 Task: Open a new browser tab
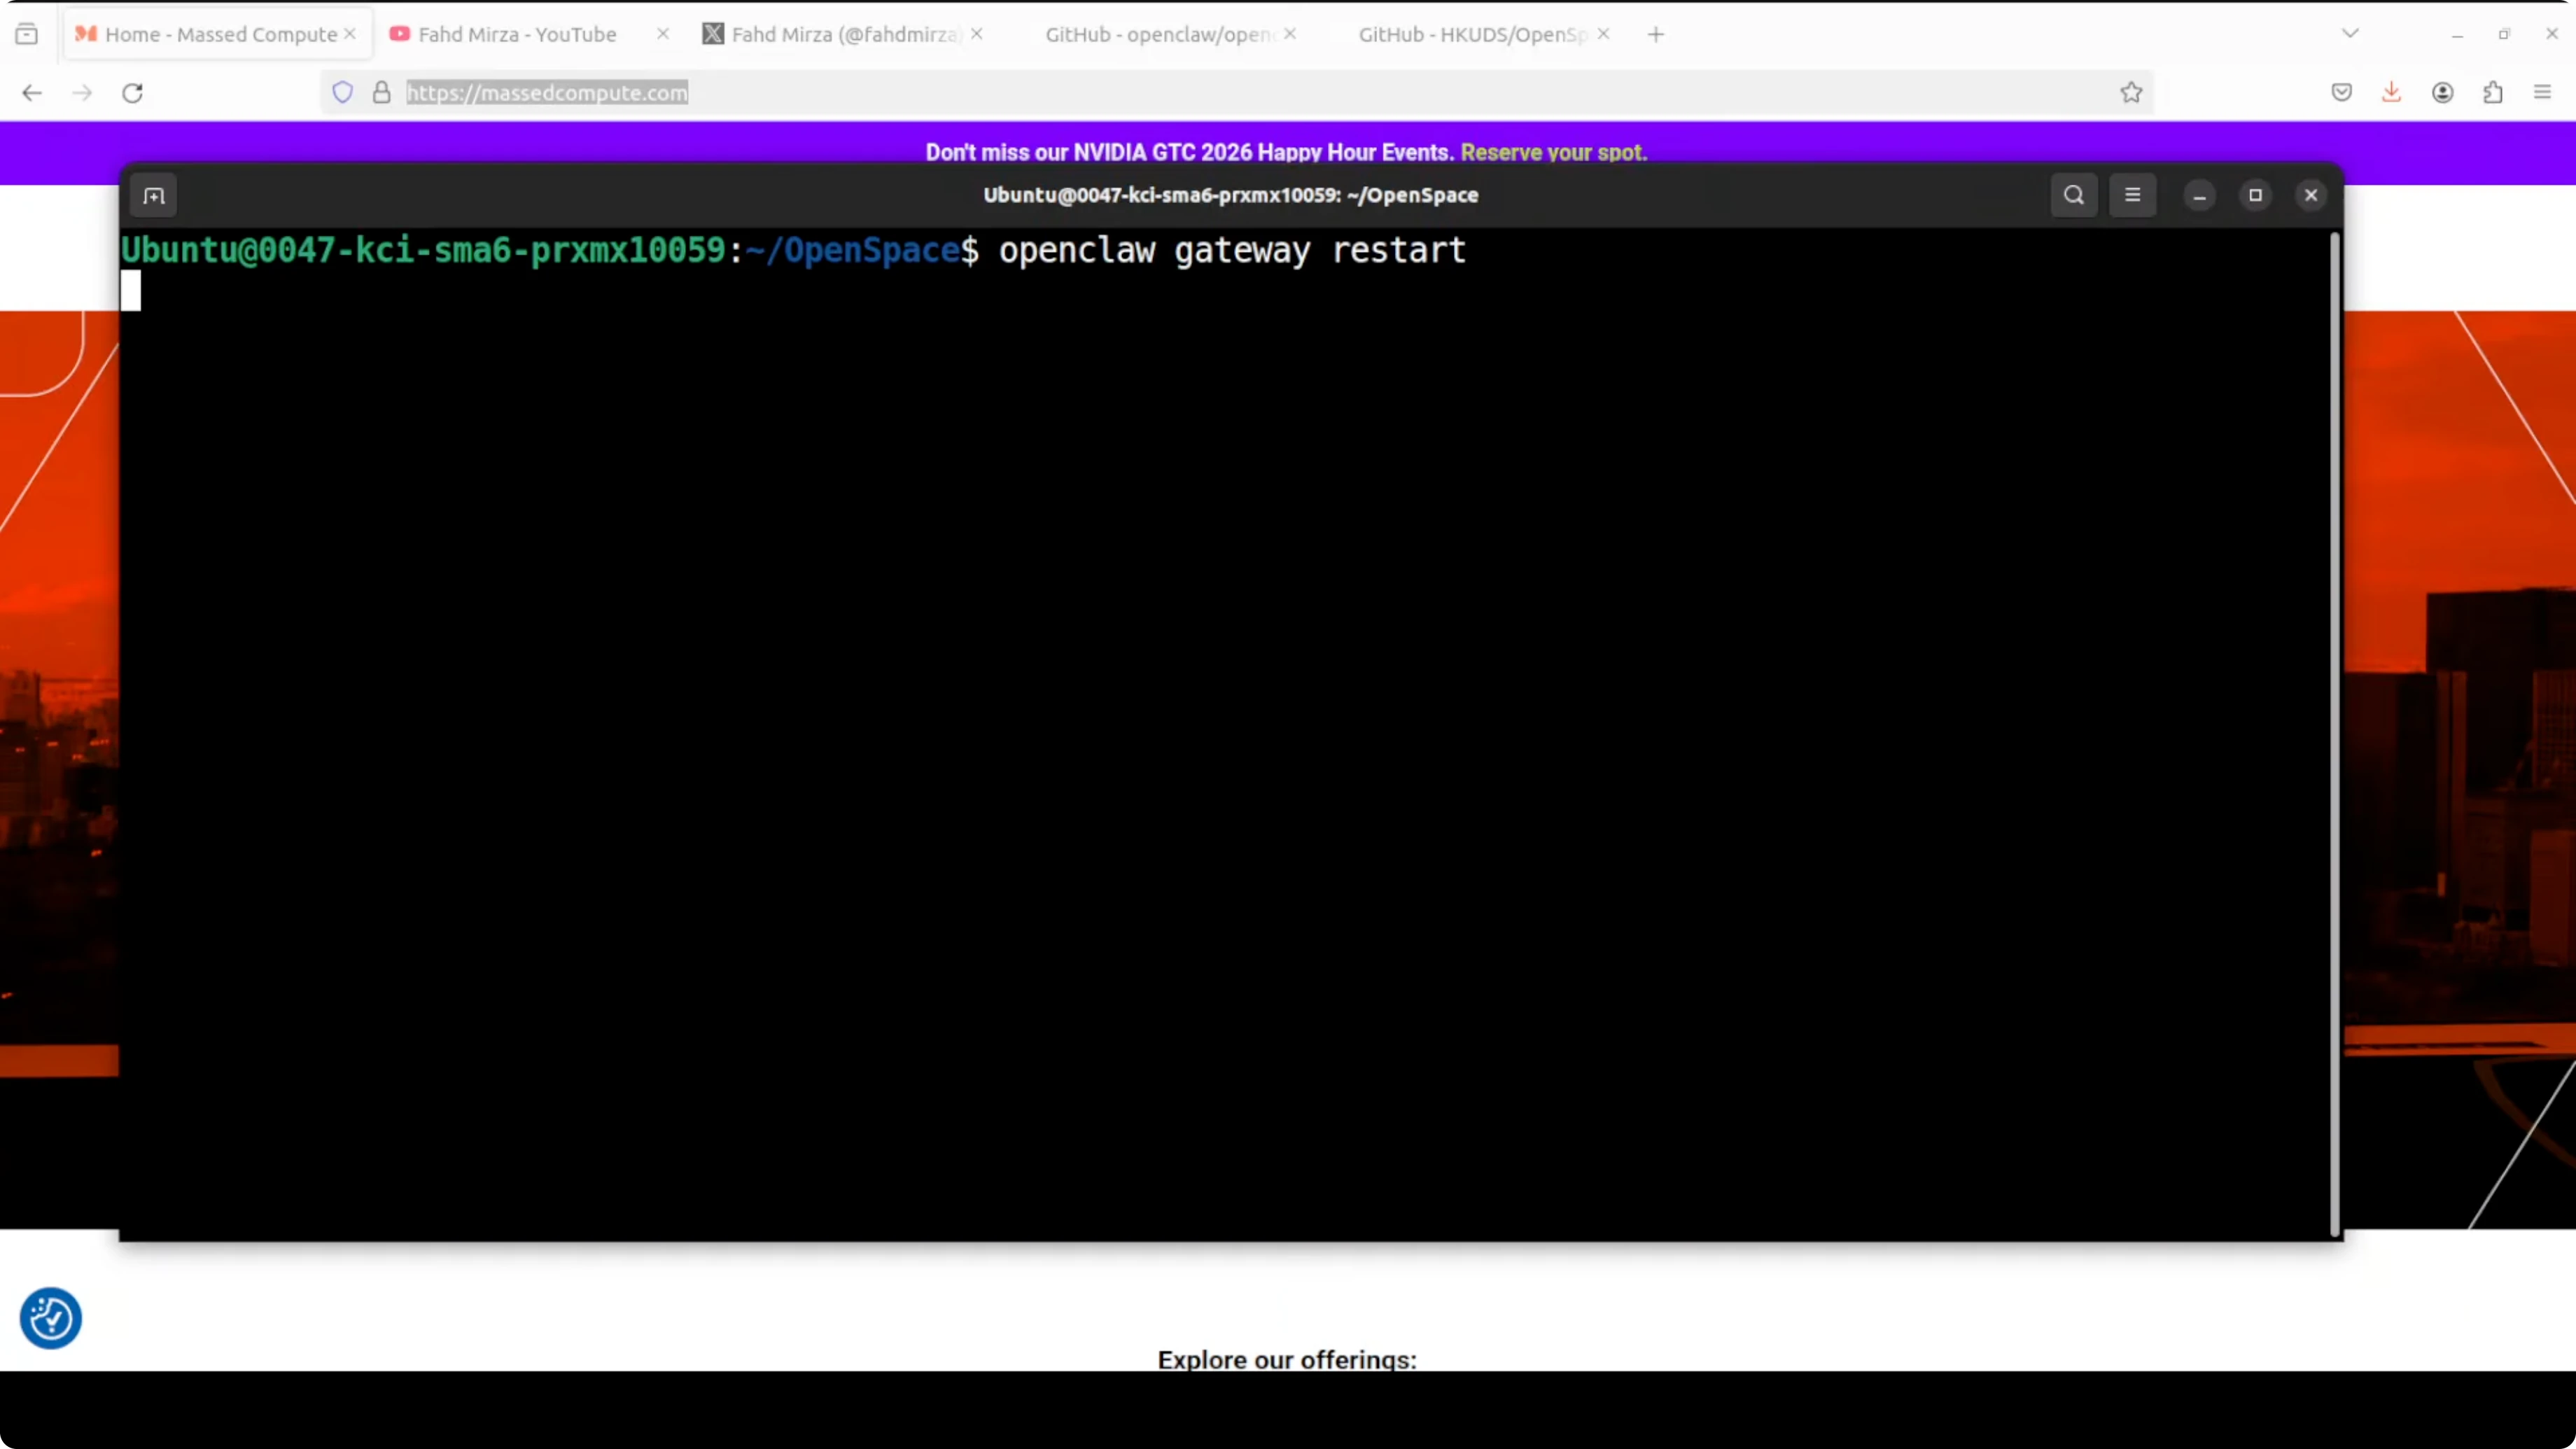coord(1656,34)
